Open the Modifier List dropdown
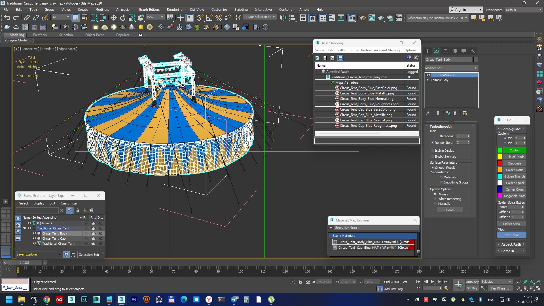This screenshot has height=306, width=544. 451,68
